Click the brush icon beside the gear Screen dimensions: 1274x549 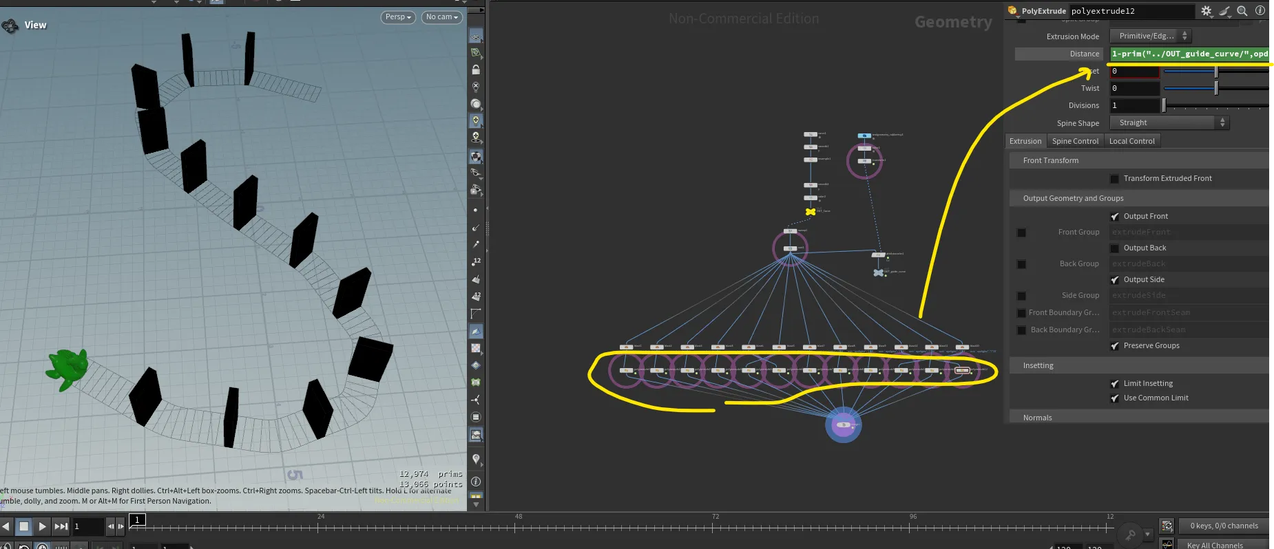(x=1224, y=11)
